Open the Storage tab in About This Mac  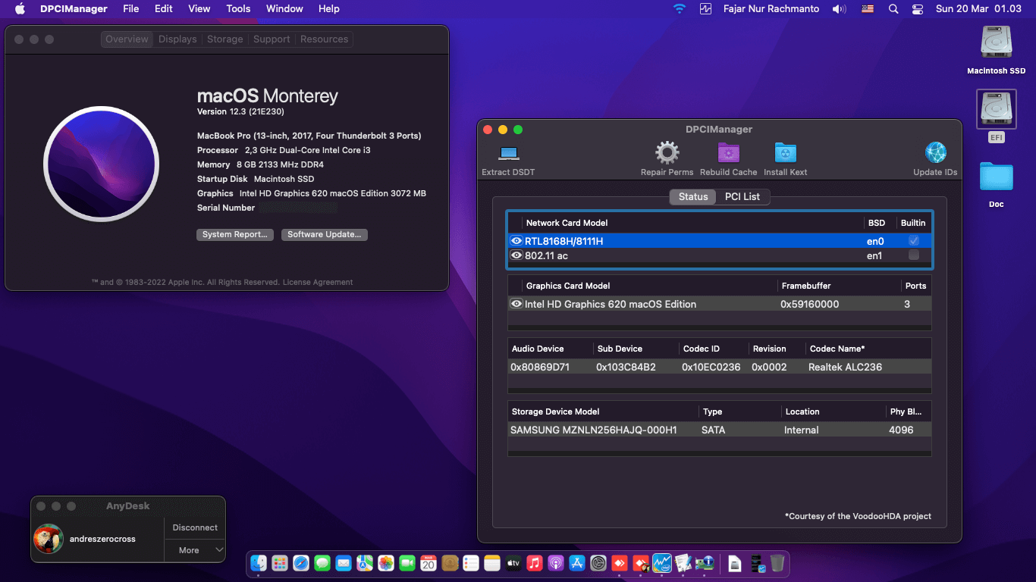[224, 39]
